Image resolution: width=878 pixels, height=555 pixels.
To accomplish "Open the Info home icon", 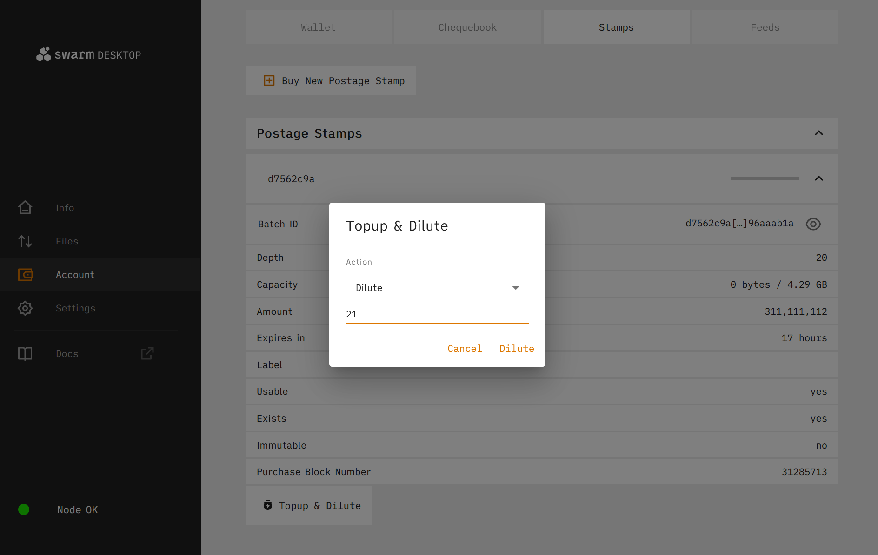I will tap(25, 207).
